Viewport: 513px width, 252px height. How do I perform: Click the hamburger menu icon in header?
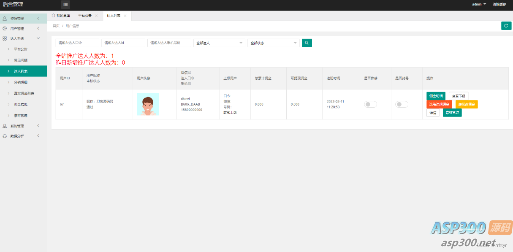coord(65,5)
